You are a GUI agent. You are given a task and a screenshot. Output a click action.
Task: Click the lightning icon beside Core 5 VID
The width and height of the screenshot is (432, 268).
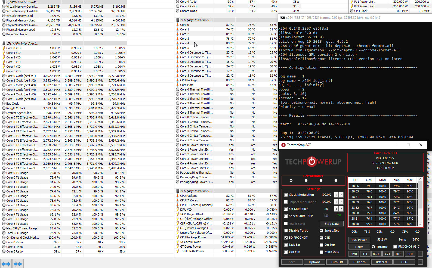point(4,71)
